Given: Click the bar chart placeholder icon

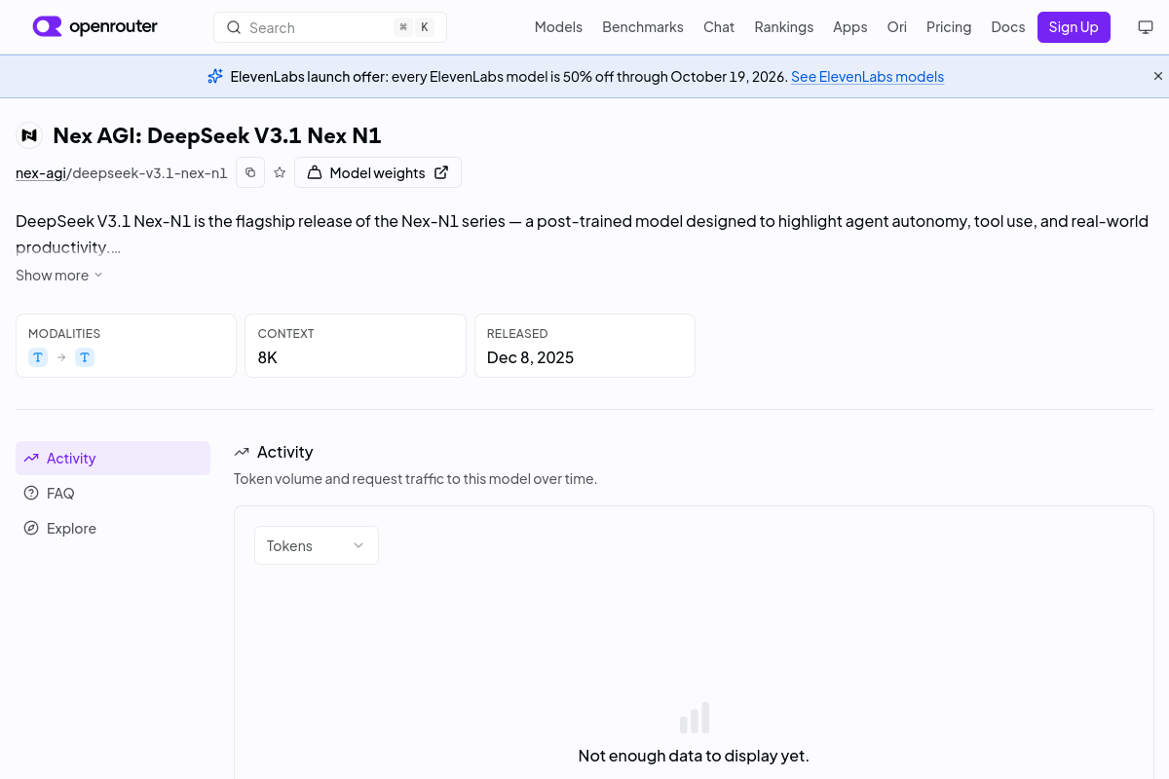Looking at the screenshot, I should 695,718.
